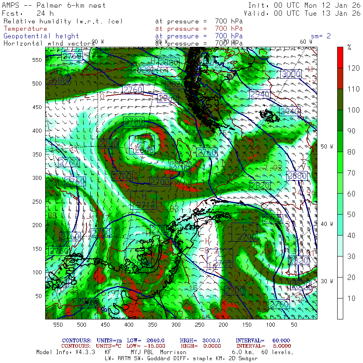363x363 pixels.
Task: Click the 2688 contour label at left edge
Action: [x=58, y=80]
